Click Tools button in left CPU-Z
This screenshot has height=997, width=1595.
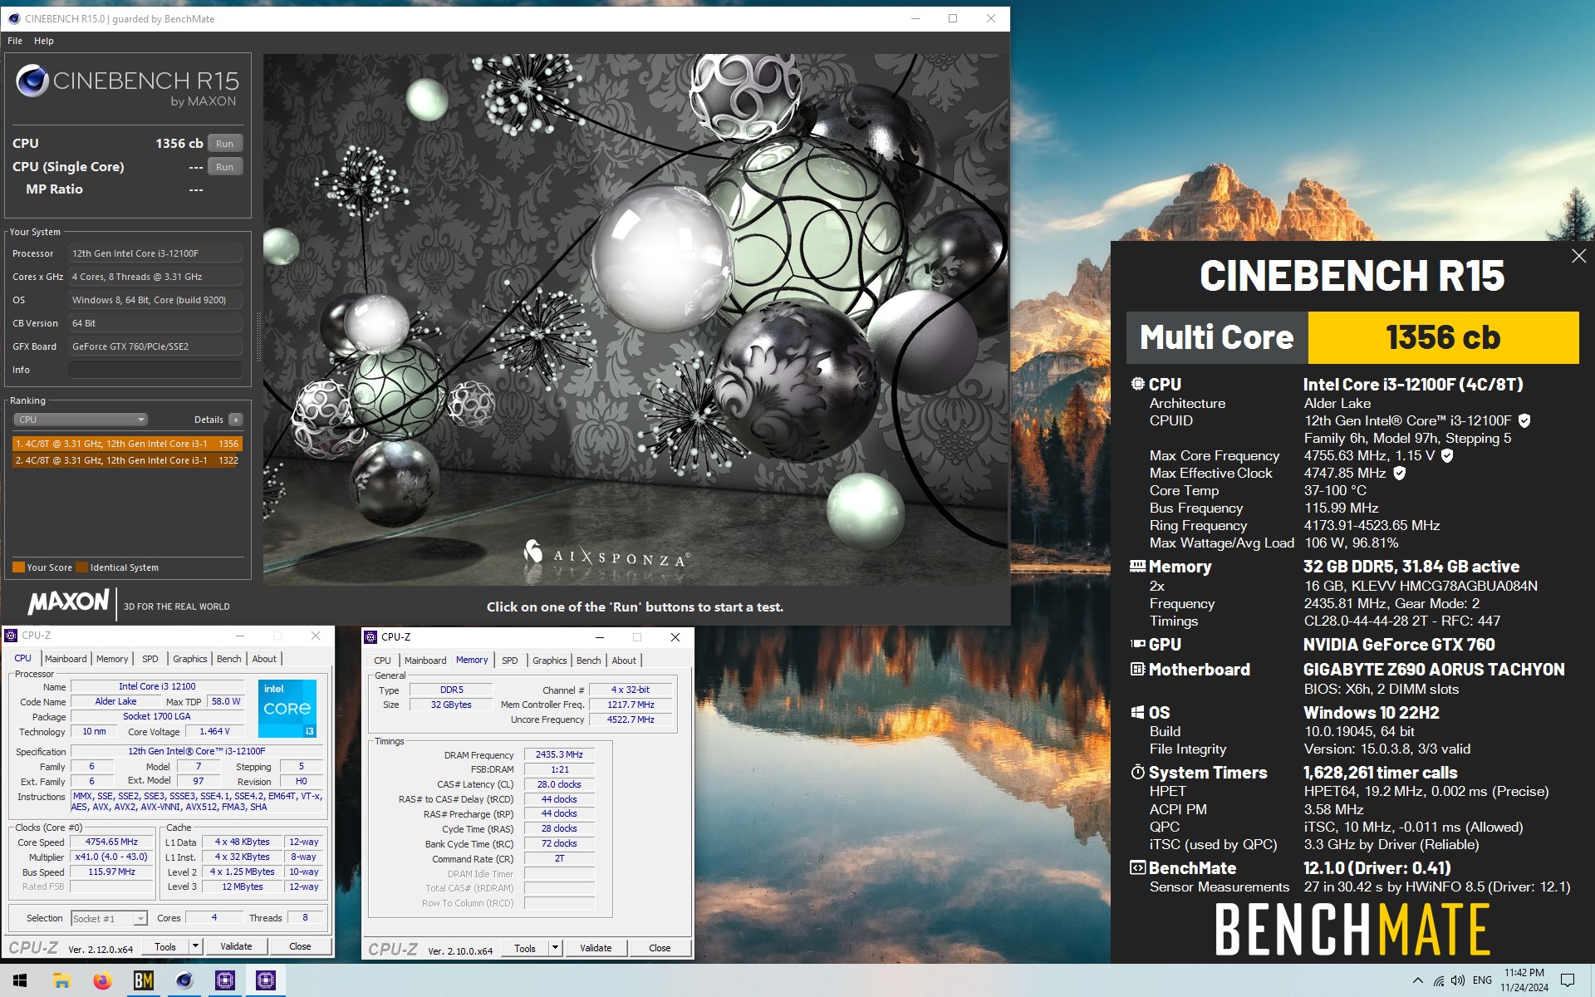(x=165, y=946)
